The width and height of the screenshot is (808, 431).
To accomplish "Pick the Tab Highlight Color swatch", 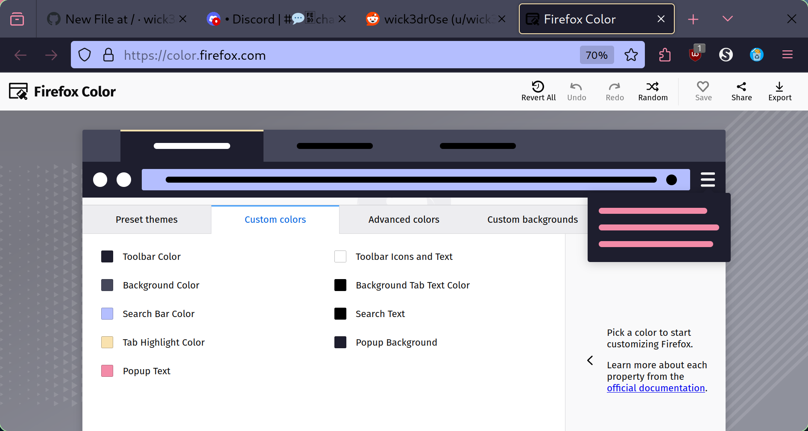I will tap(107, 342).
